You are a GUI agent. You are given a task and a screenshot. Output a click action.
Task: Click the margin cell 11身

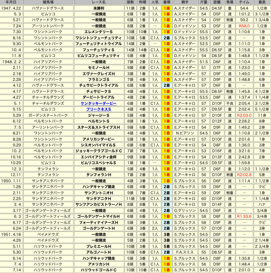262,115
